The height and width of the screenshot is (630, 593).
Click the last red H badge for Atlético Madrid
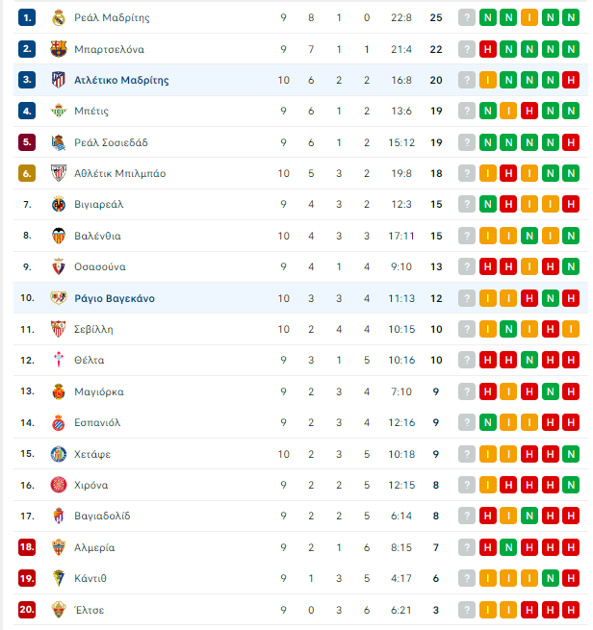571,80
